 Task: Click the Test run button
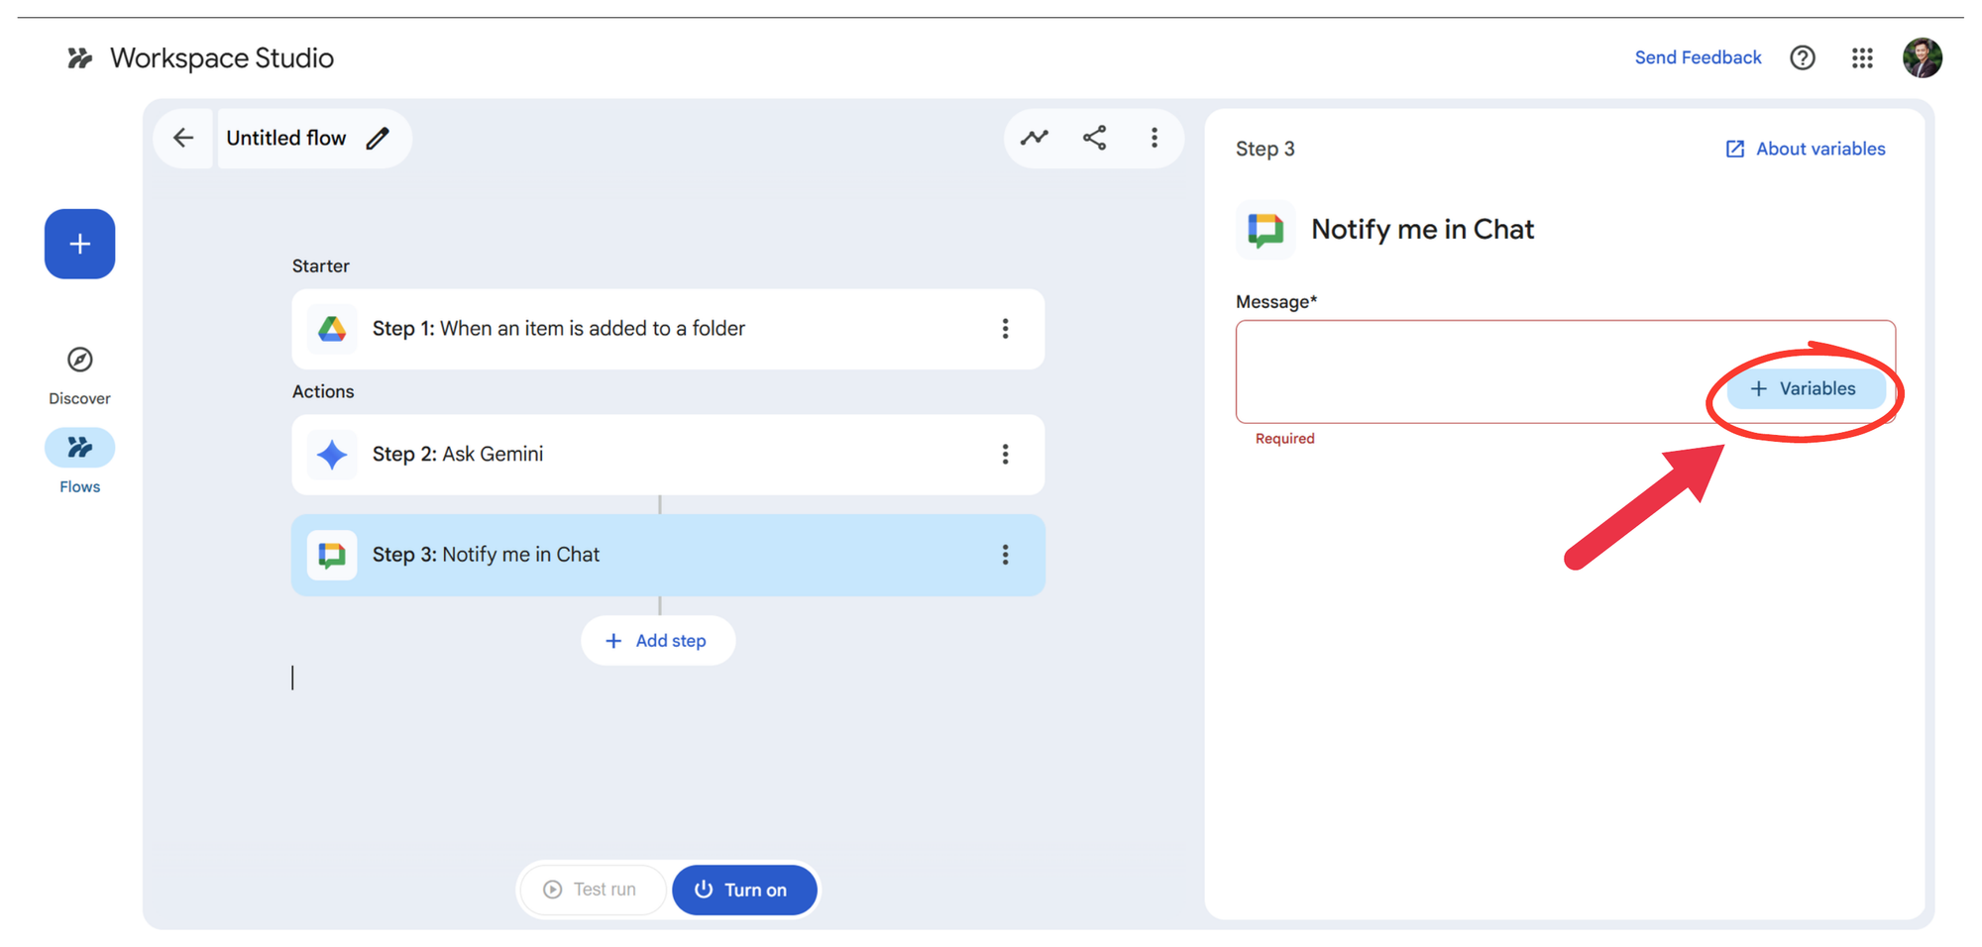(x=593, y=890)
